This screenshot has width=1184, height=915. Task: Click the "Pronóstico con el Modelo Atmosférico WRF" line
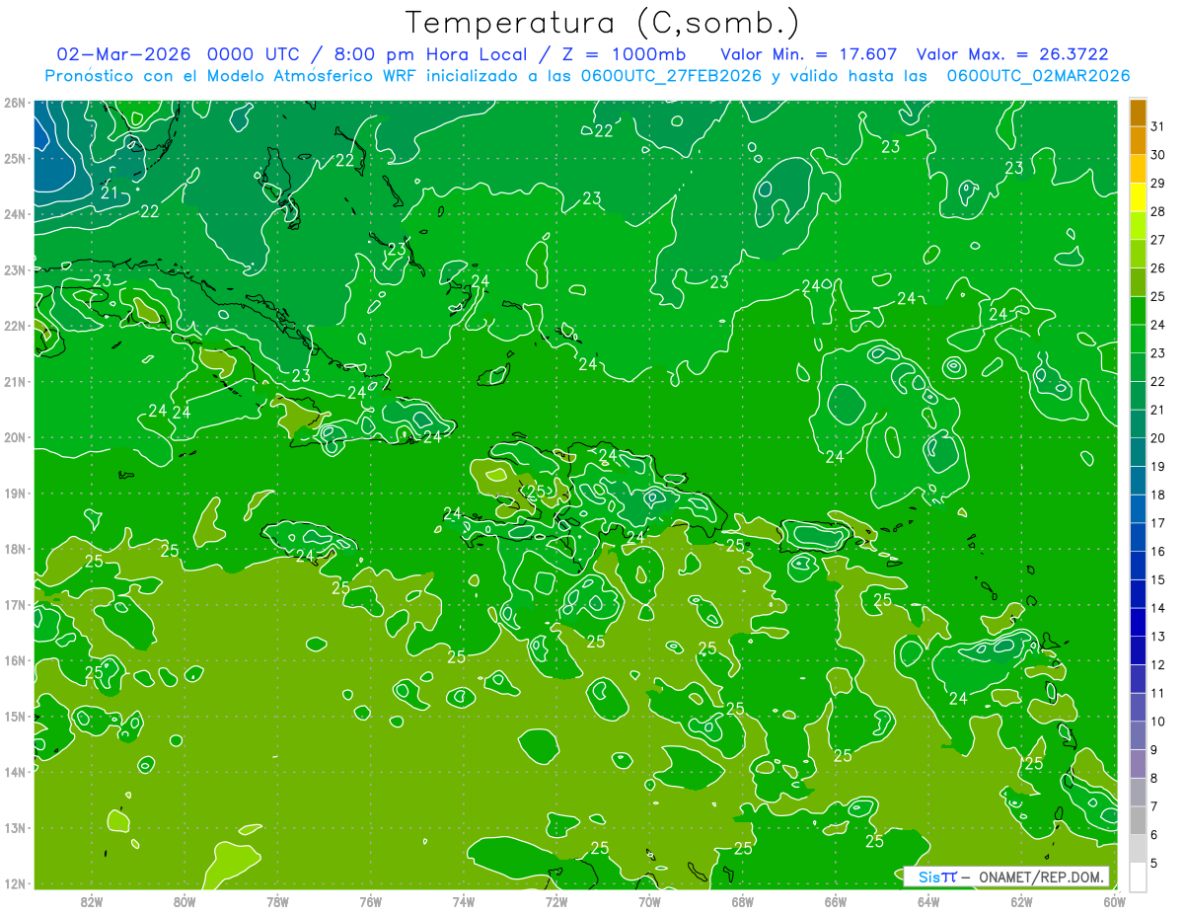pos(587,75)
